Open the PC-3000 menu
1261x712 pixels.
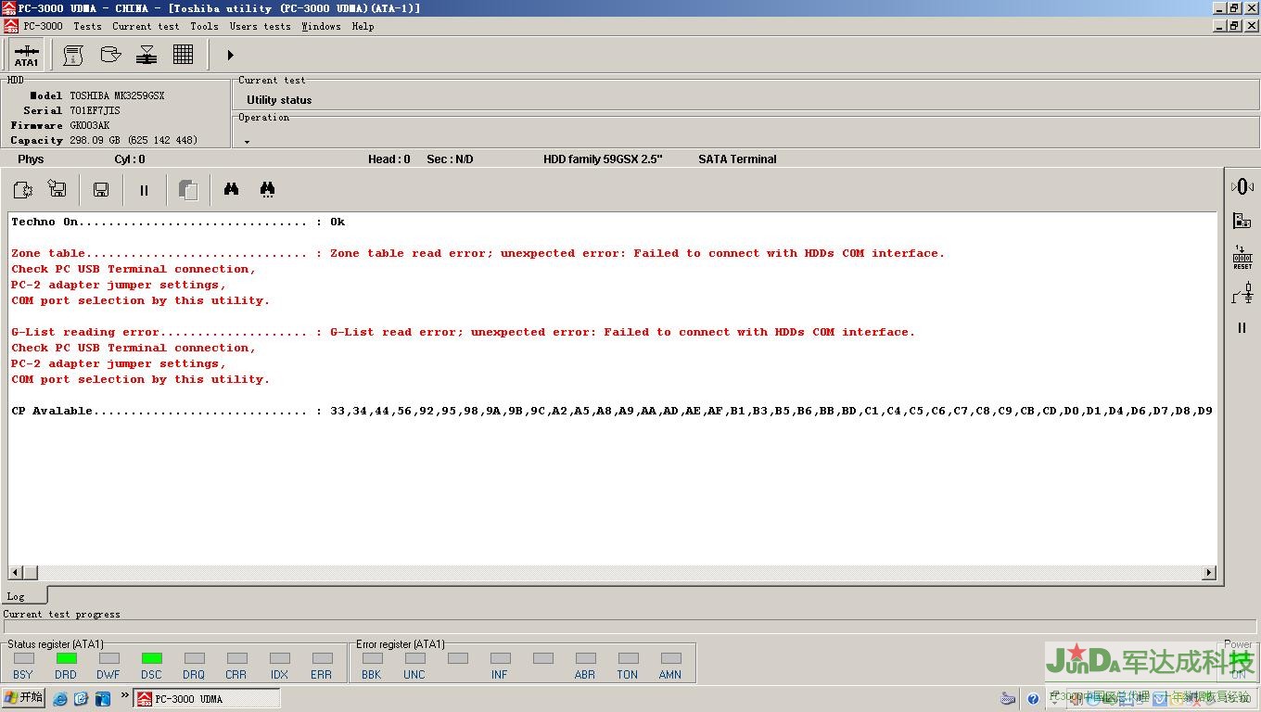(44, 26)
